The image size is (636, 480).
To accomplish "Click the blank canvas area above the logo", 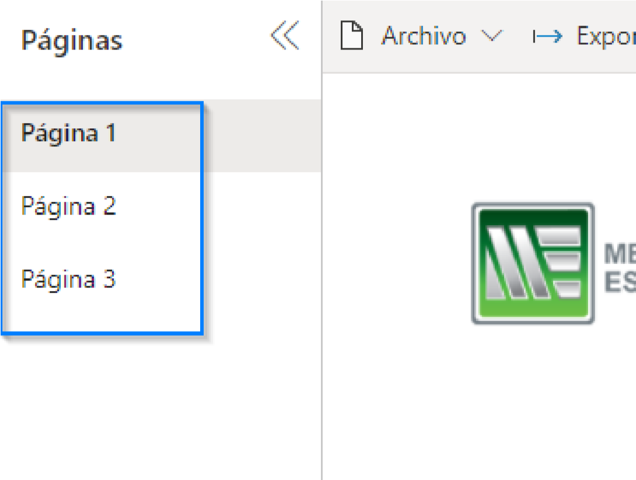I will [478, 138].
